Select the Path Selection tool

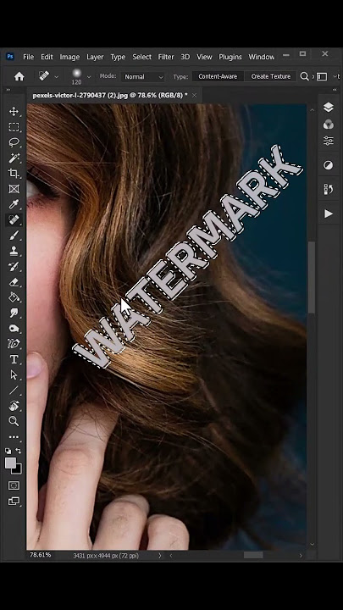[x=14, y=374]
